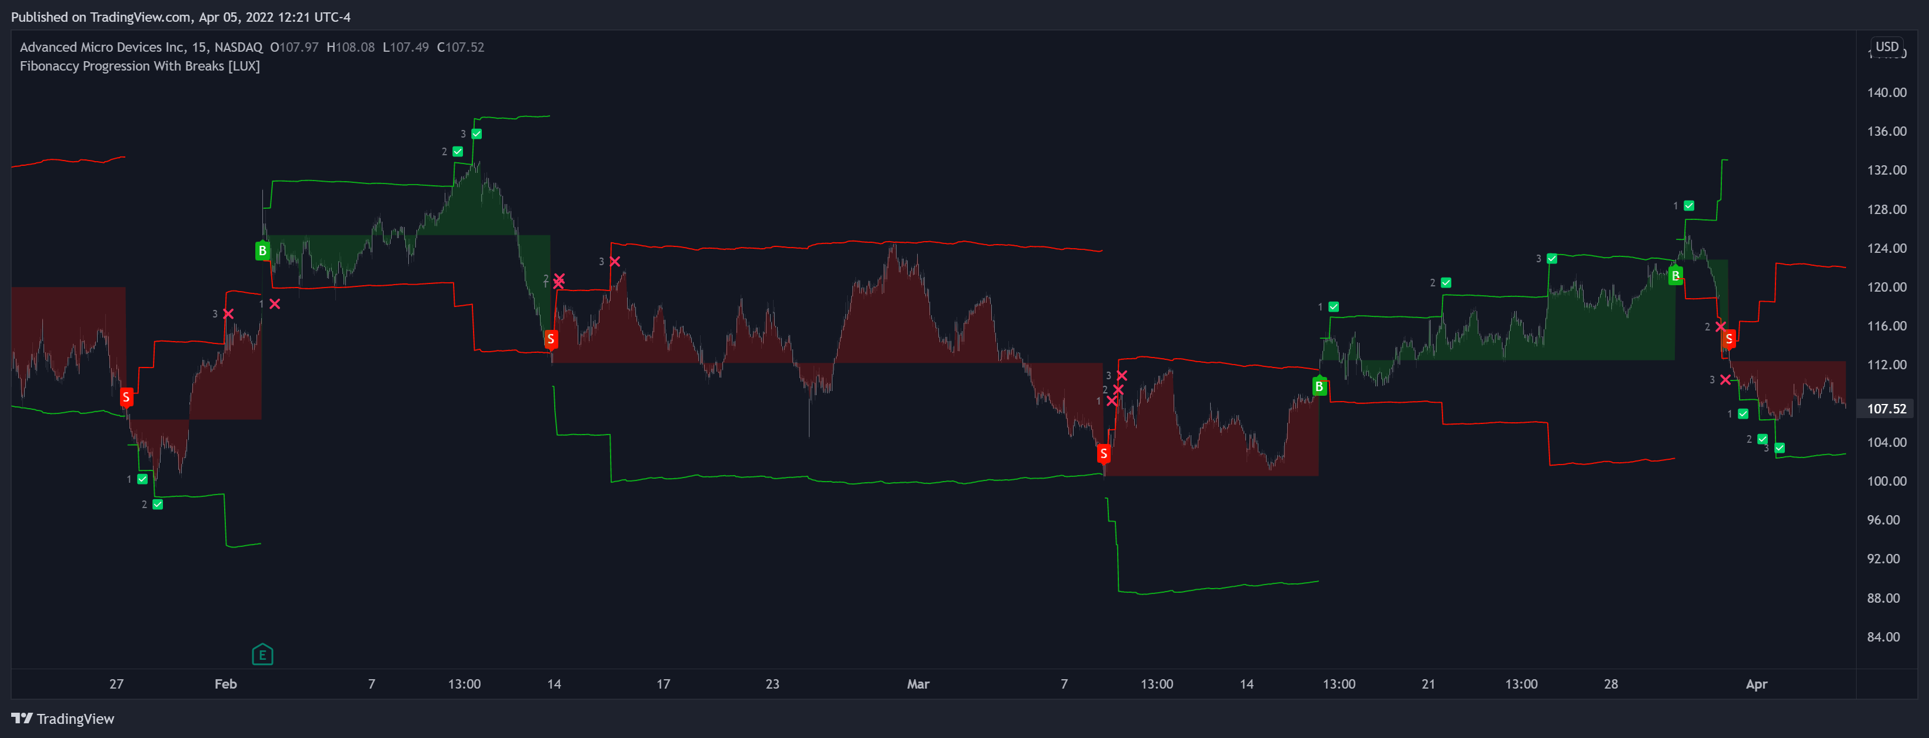Click the TradingView logo
This screenshot has height=738, width=1929.
63,719
